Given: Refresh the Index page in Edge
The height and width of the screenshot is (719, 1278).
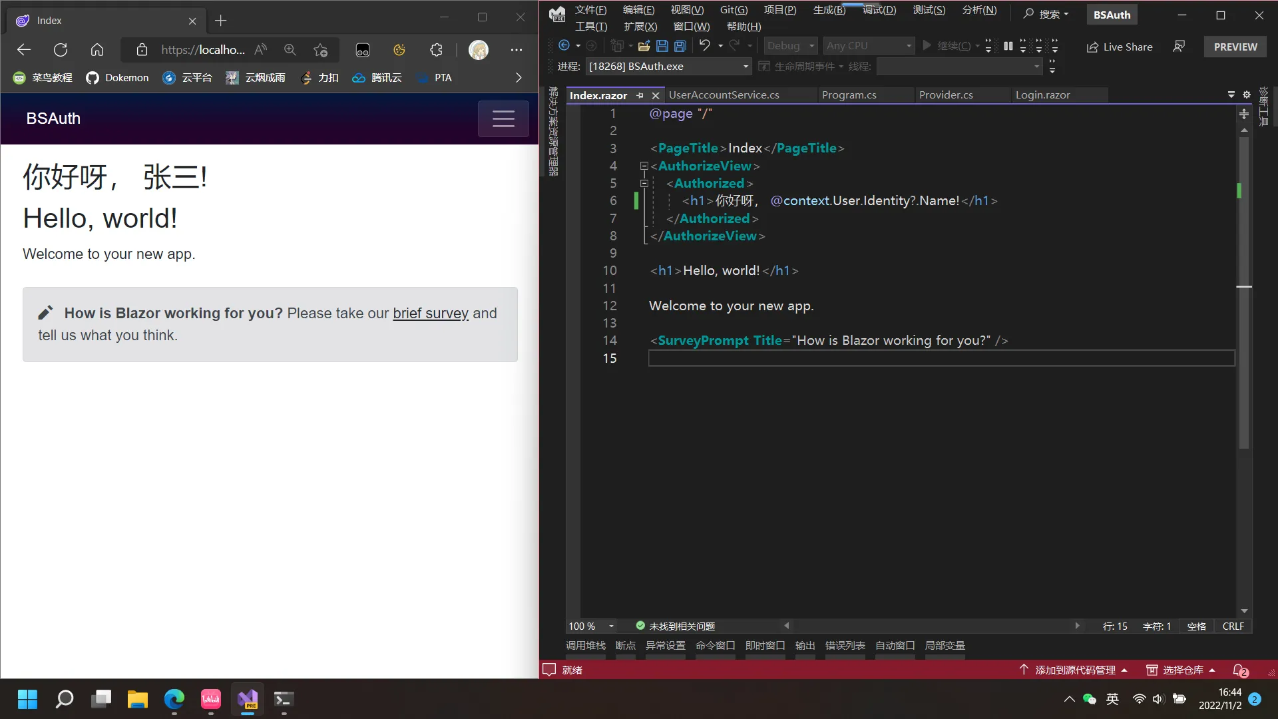Looking at the screenshot, I should [61, 50].
